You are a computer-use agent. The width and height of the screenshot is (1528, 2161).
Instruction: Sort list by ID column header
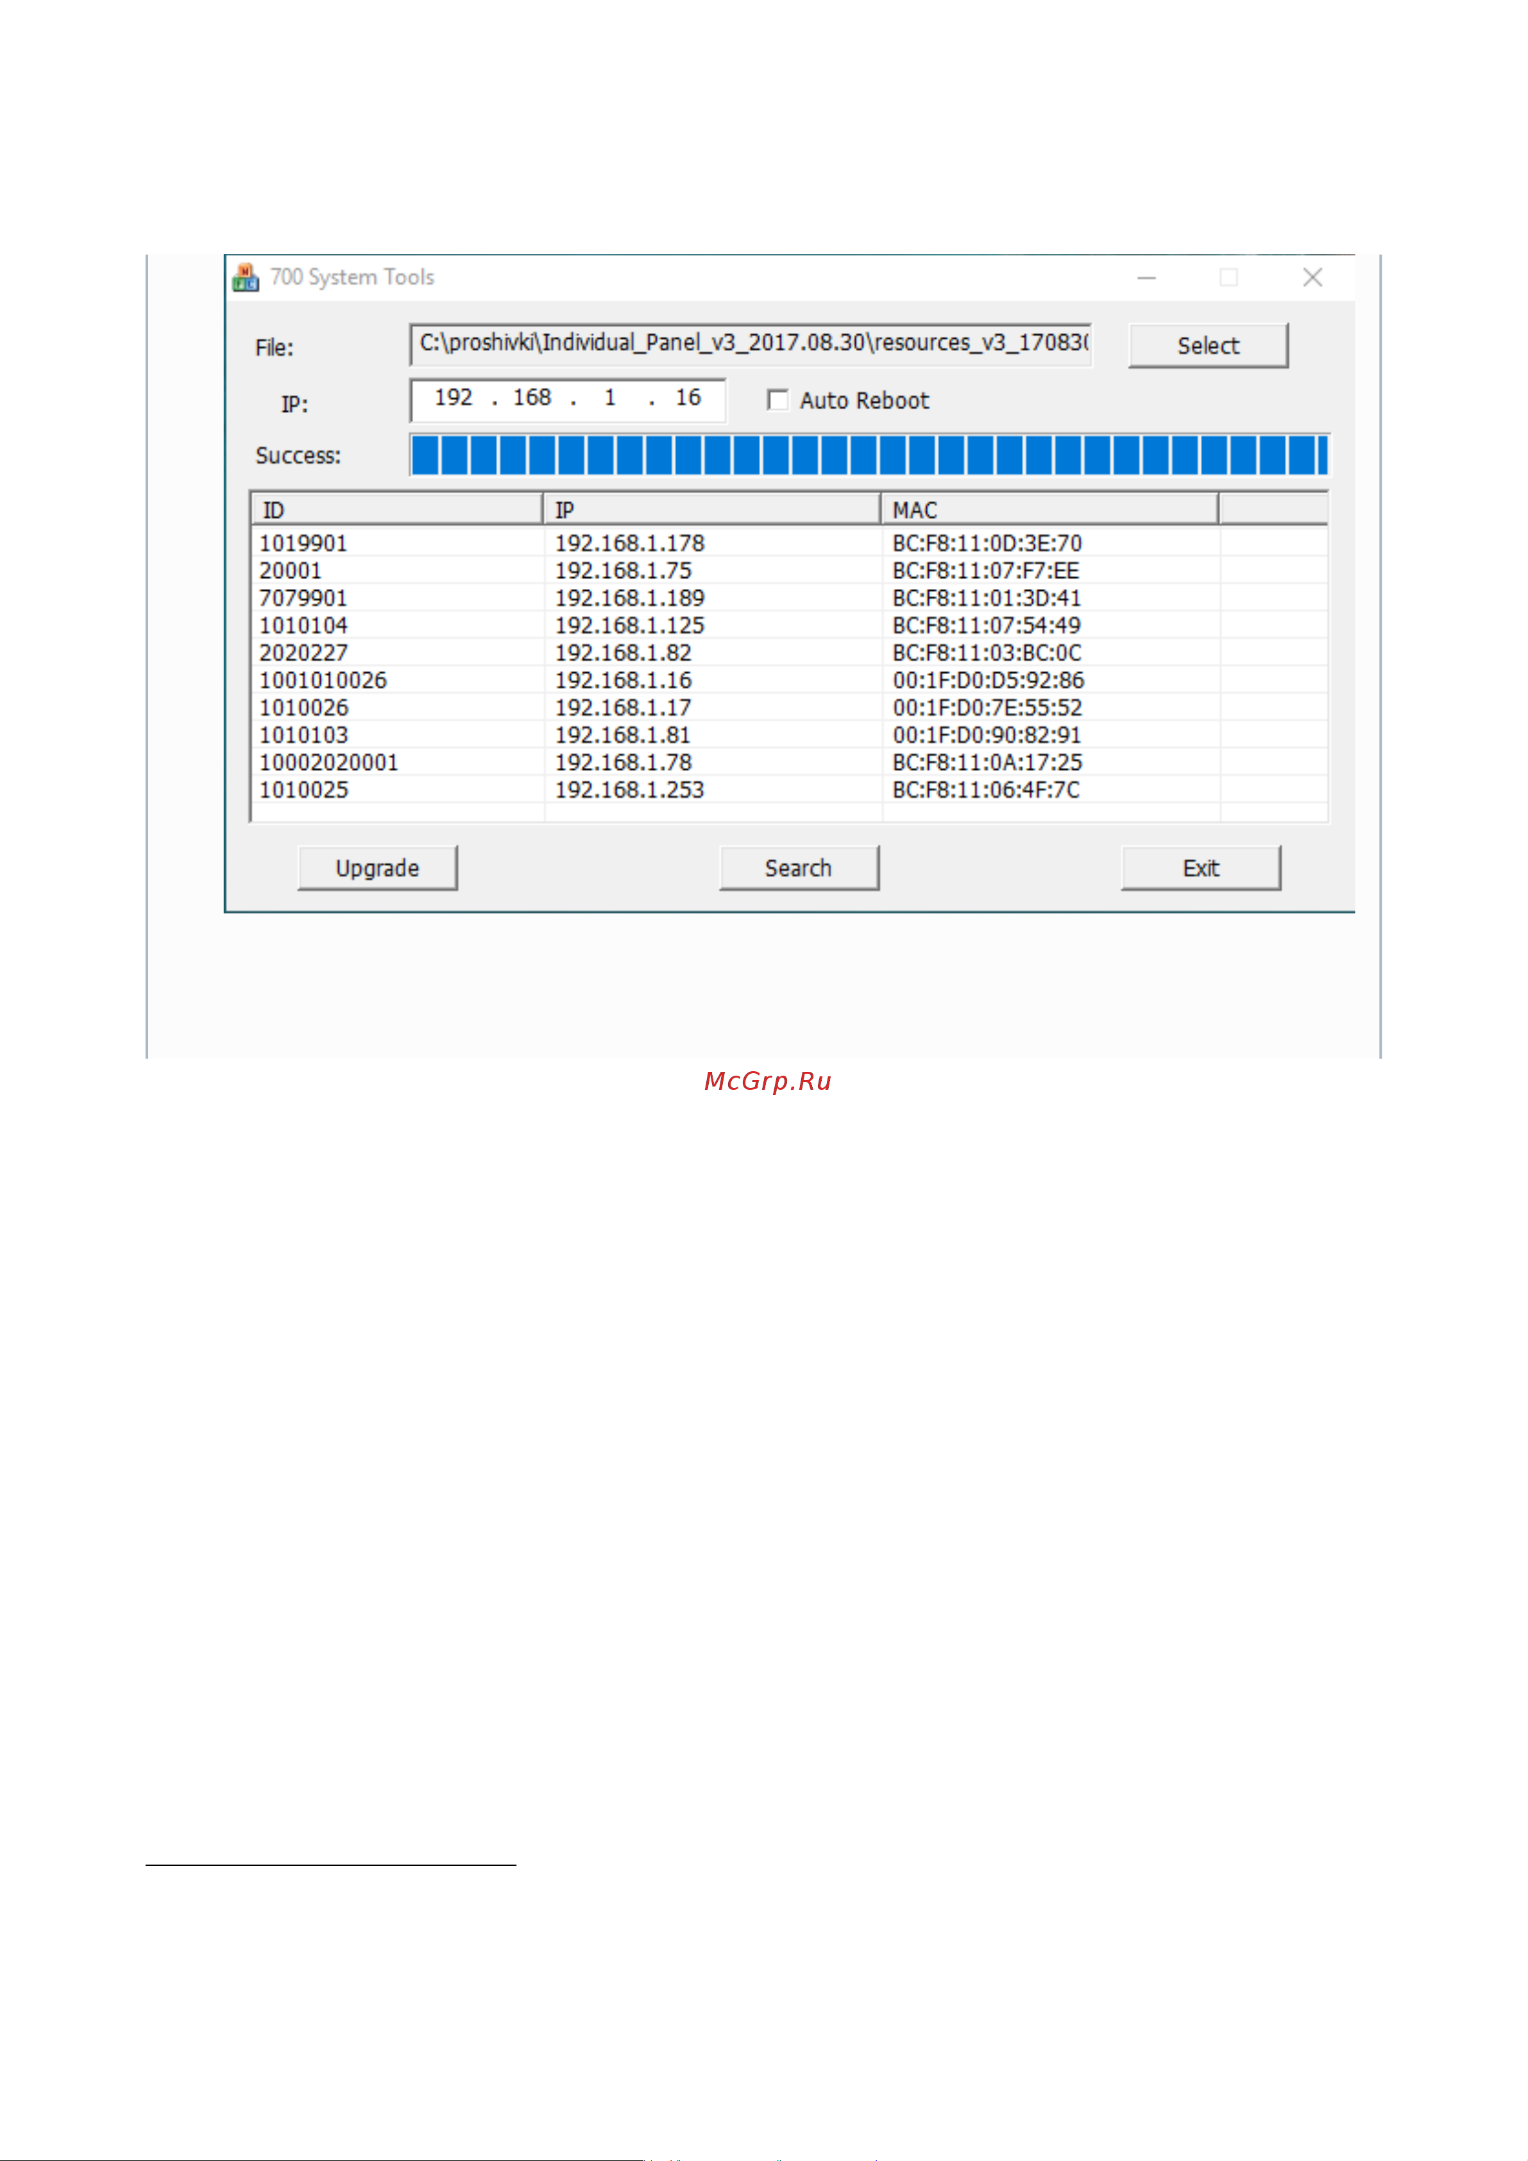(x=396, y=509)
